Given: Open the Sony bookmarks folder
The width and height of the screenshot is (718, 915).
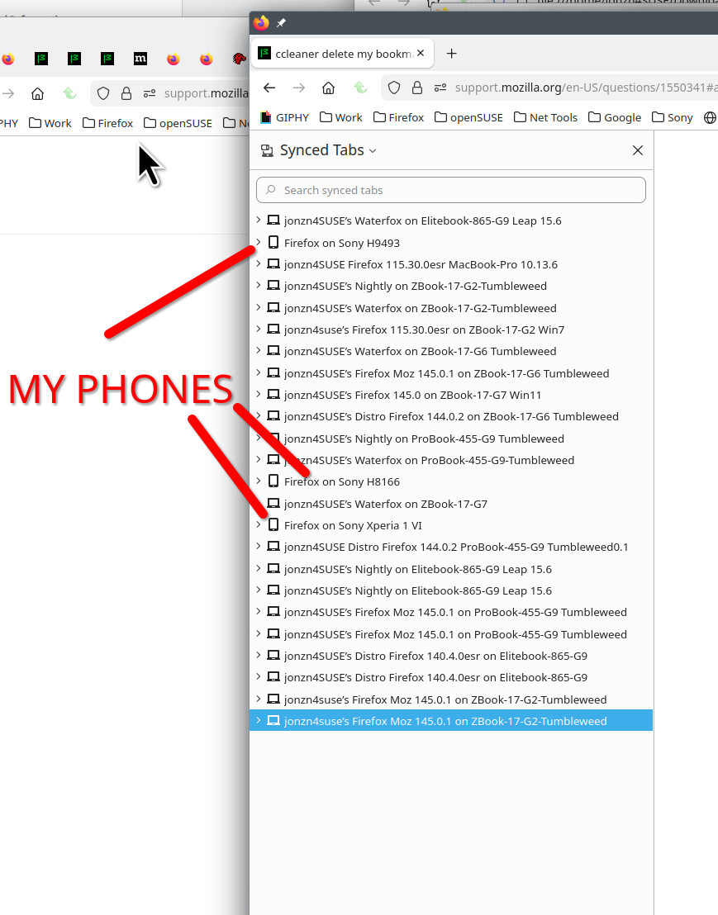Looking at the screenshot, I should click(672, 117).
